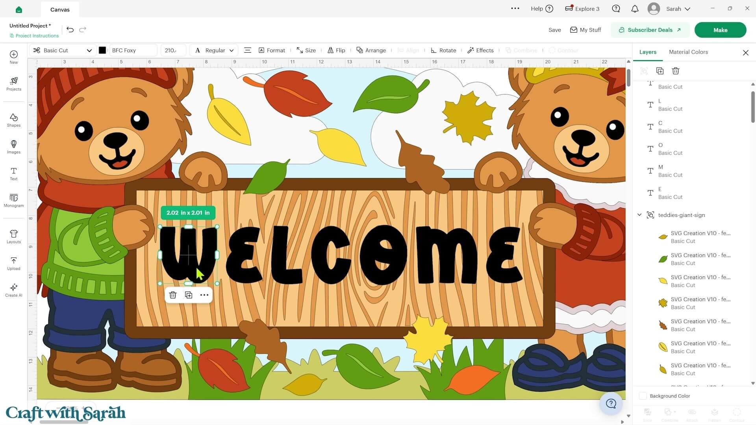Click the Upload icon in sidebar
This screenshot has width=756, height=425.
coord(13,264)
